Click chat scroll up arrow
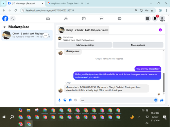 (x=164, y=51)
